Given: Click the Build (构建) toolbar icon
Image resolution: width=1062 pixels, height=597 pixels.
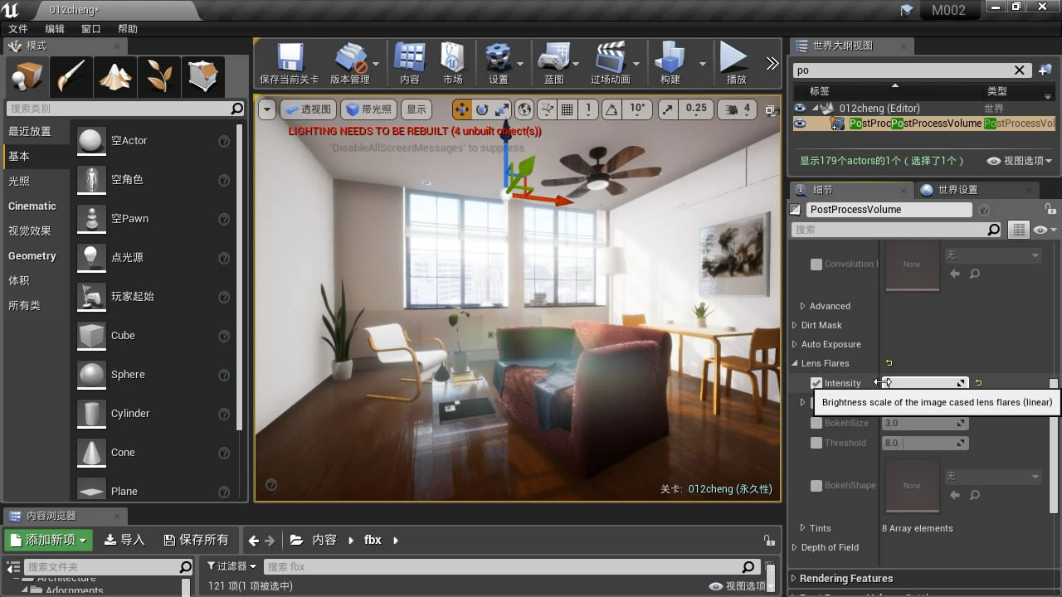Looking at the screenshot, I should pyautogui.click(x=670, y=59).
